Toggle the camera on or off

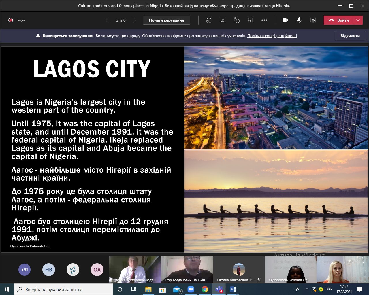click(x=285, y=20)
